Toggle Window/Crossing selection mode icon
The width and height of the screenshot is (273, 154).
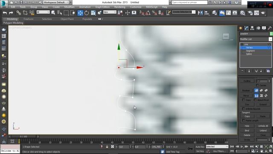73,13
